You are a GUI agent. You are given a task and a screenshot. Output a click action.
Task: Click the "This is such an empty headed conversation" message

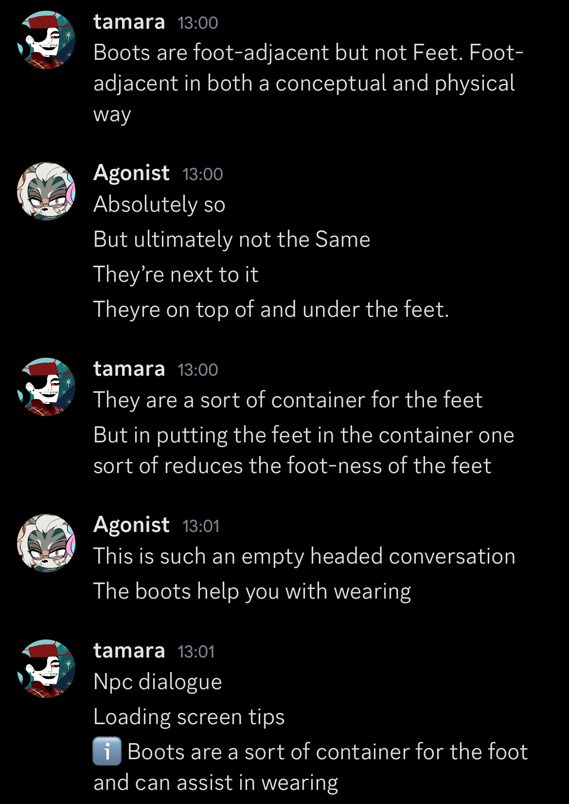click(x=304, y=556)
